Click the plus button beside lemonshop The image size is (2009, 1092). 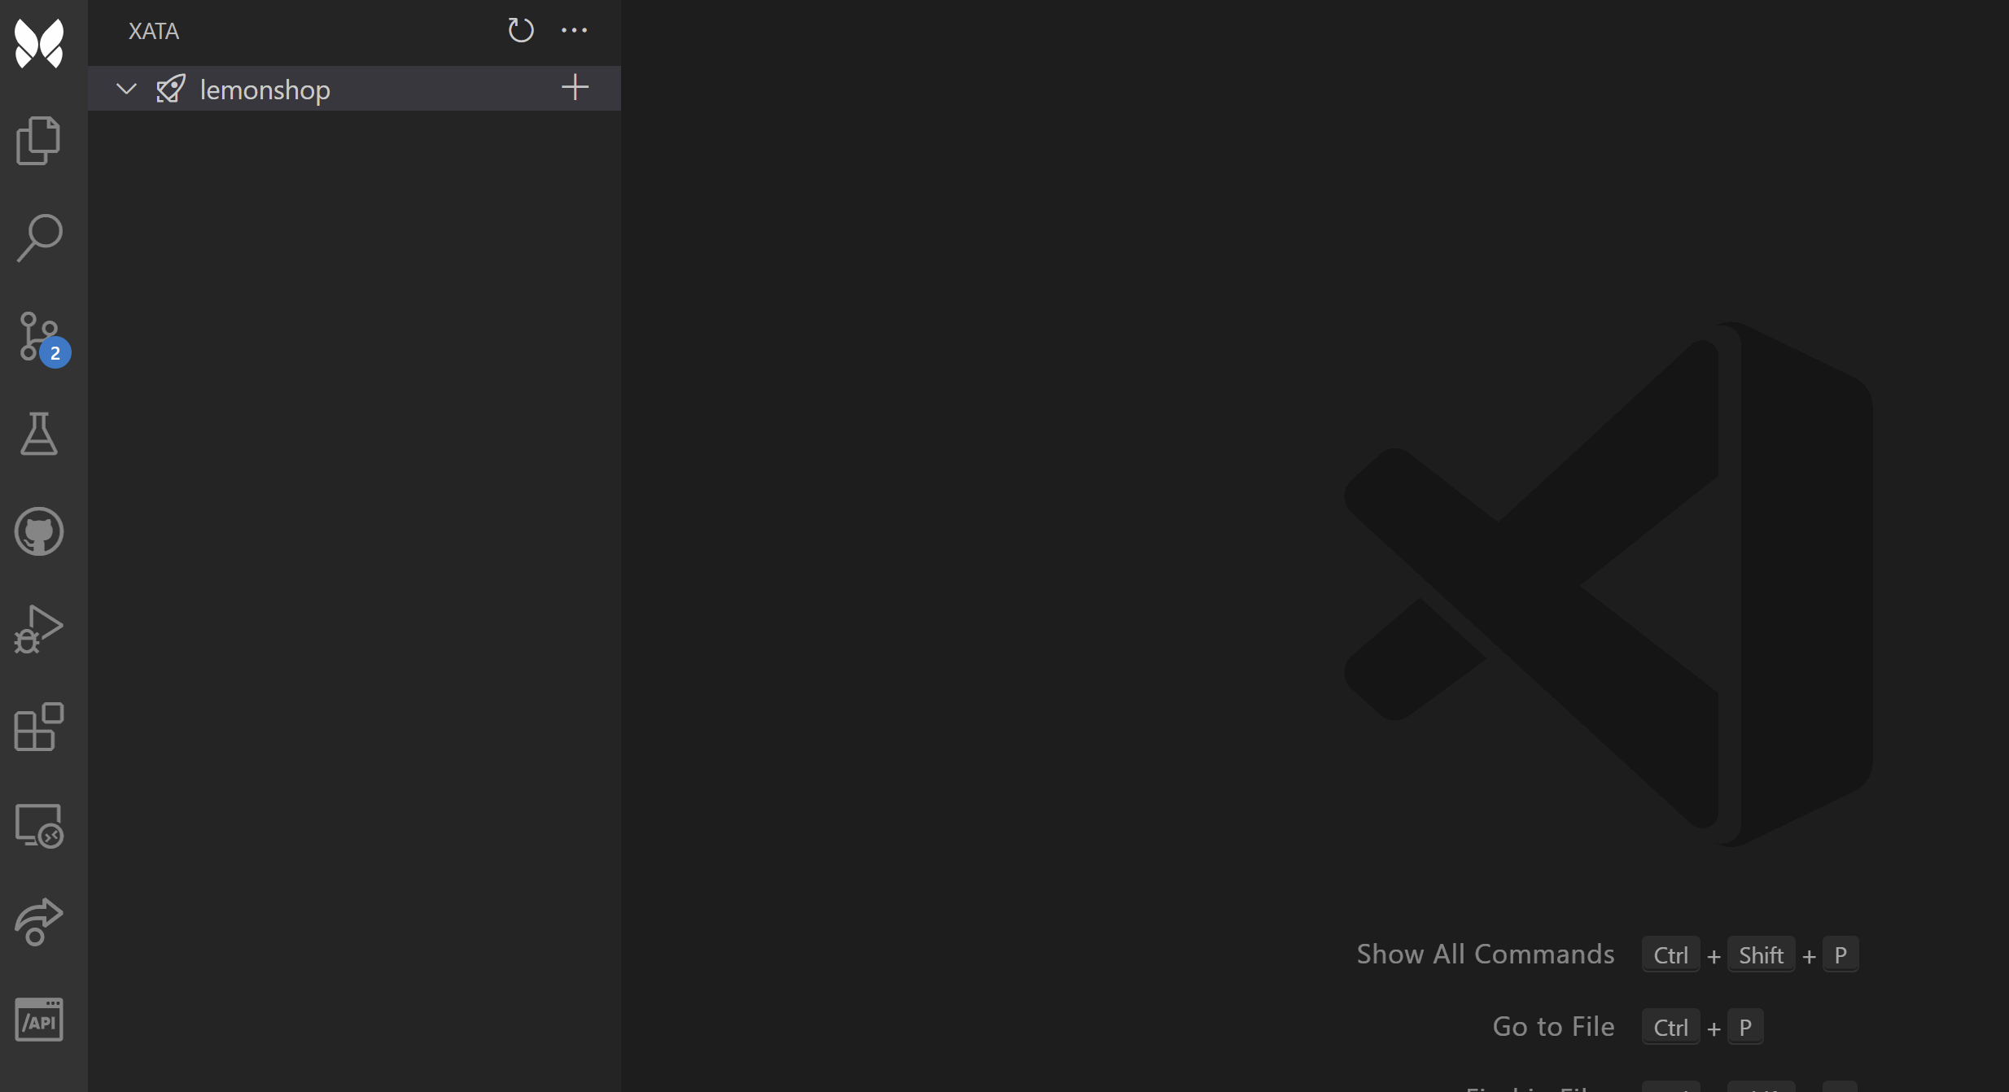click(x=575, y=88)
